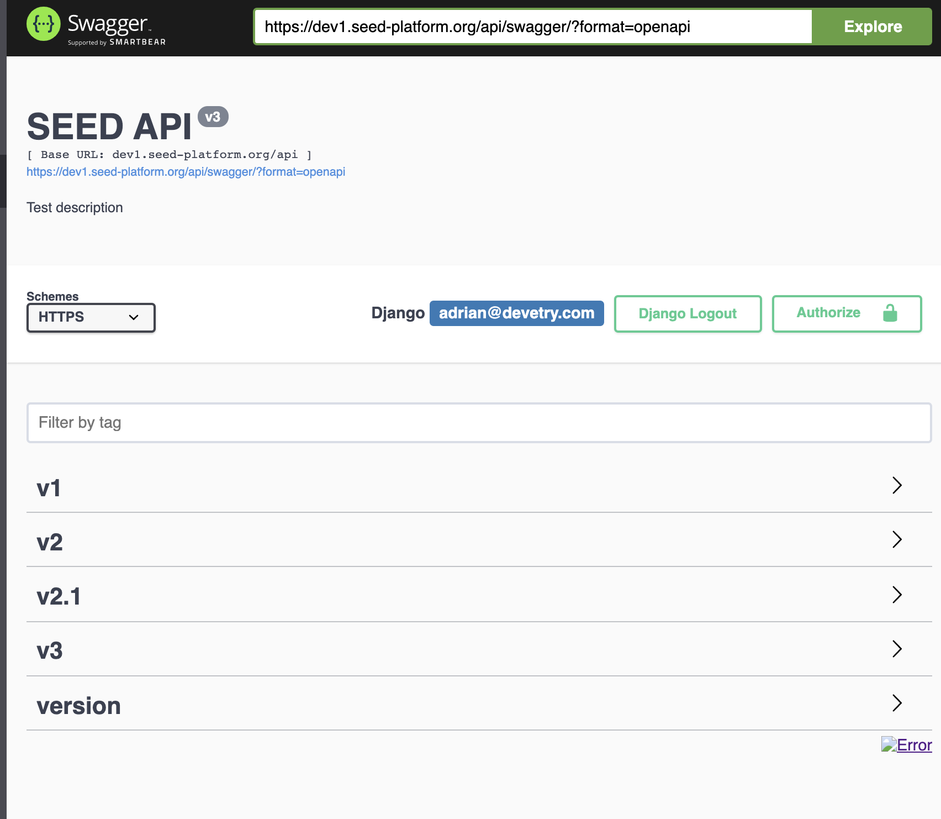Viewport: 941px width, 819px height.
Task: Click the arrow inside the Schemes selector
Action: point(133,318)
